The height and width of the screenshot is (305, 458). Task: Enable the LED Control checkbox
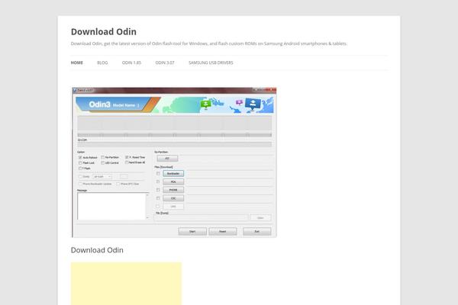pos(102,163)
